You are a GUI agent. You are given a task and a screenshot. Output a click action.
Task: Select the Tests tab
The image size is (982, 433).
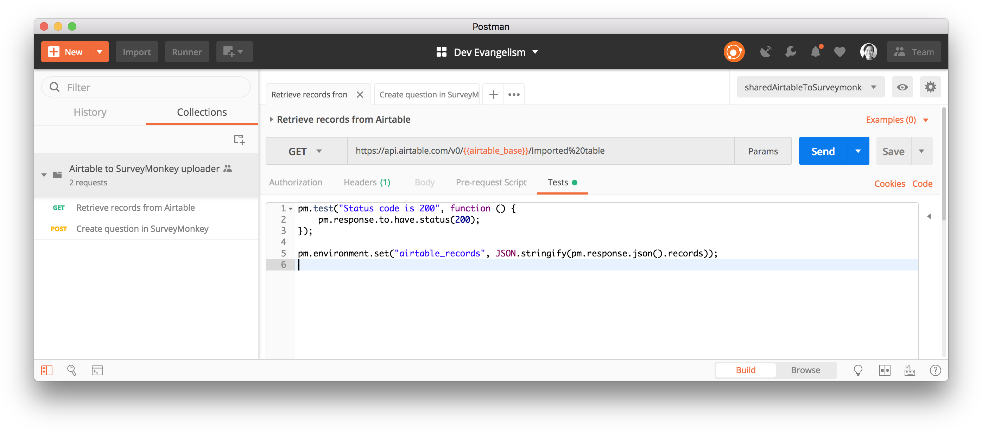coord(562,182)
